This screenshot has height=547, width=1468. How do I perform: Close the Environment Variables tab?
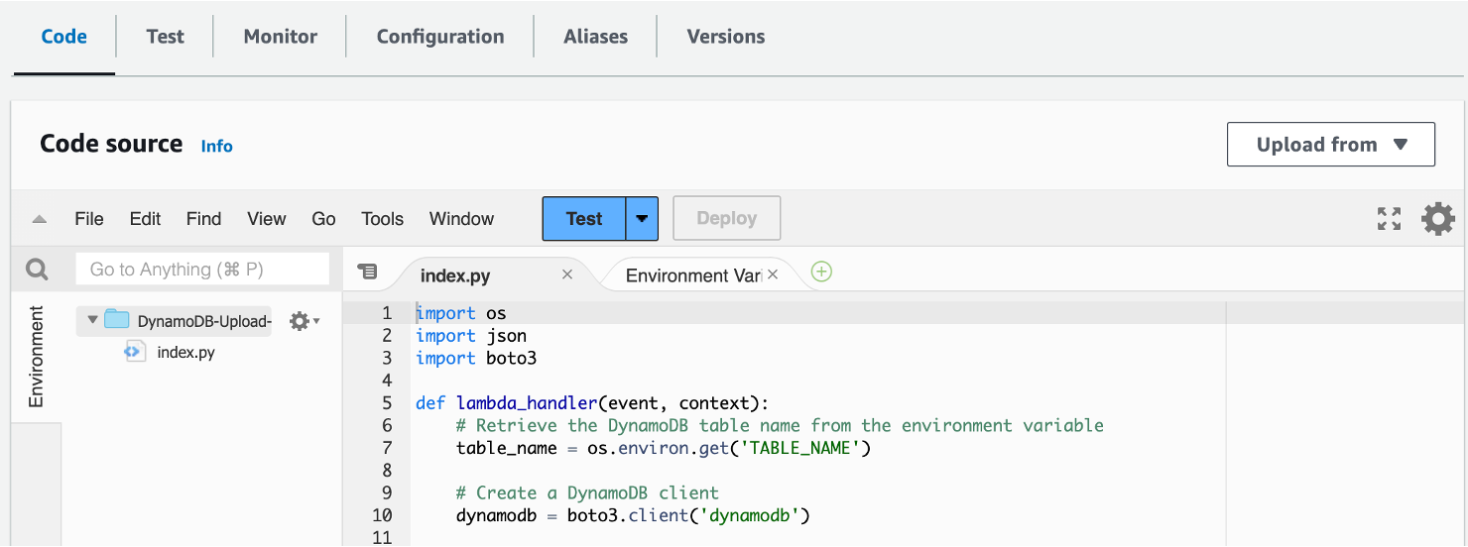coord(773,274)
